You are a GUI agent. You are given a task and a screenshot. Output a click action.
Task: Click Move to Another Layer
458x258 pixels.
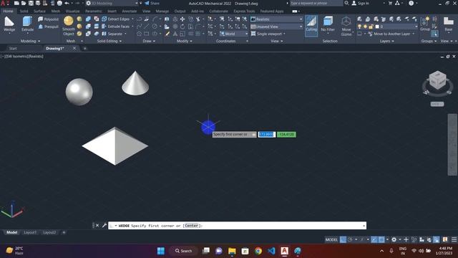391,34
